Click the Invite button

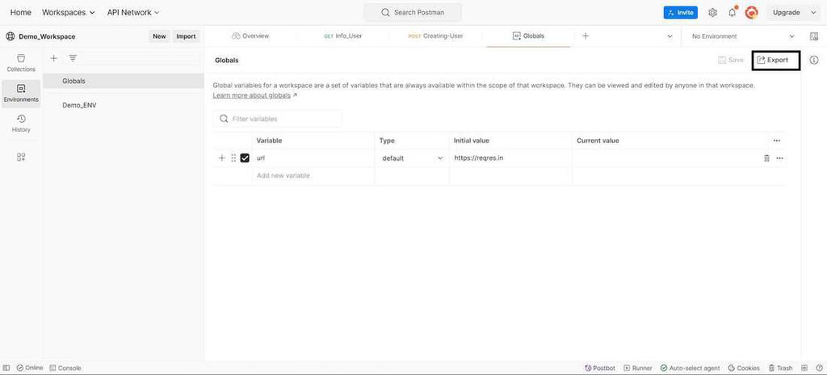click(x=680, y=13)
